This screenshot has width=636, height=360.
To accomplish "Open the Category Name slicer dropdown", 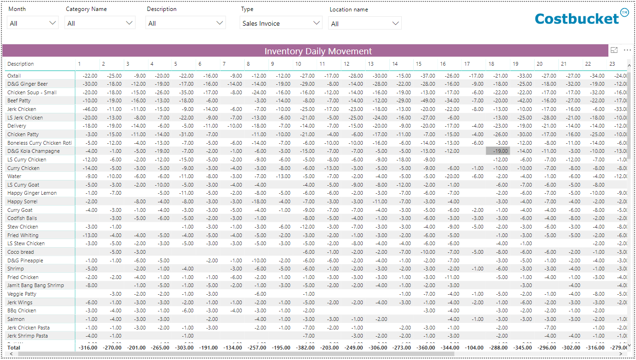I will tap(100, 23).
